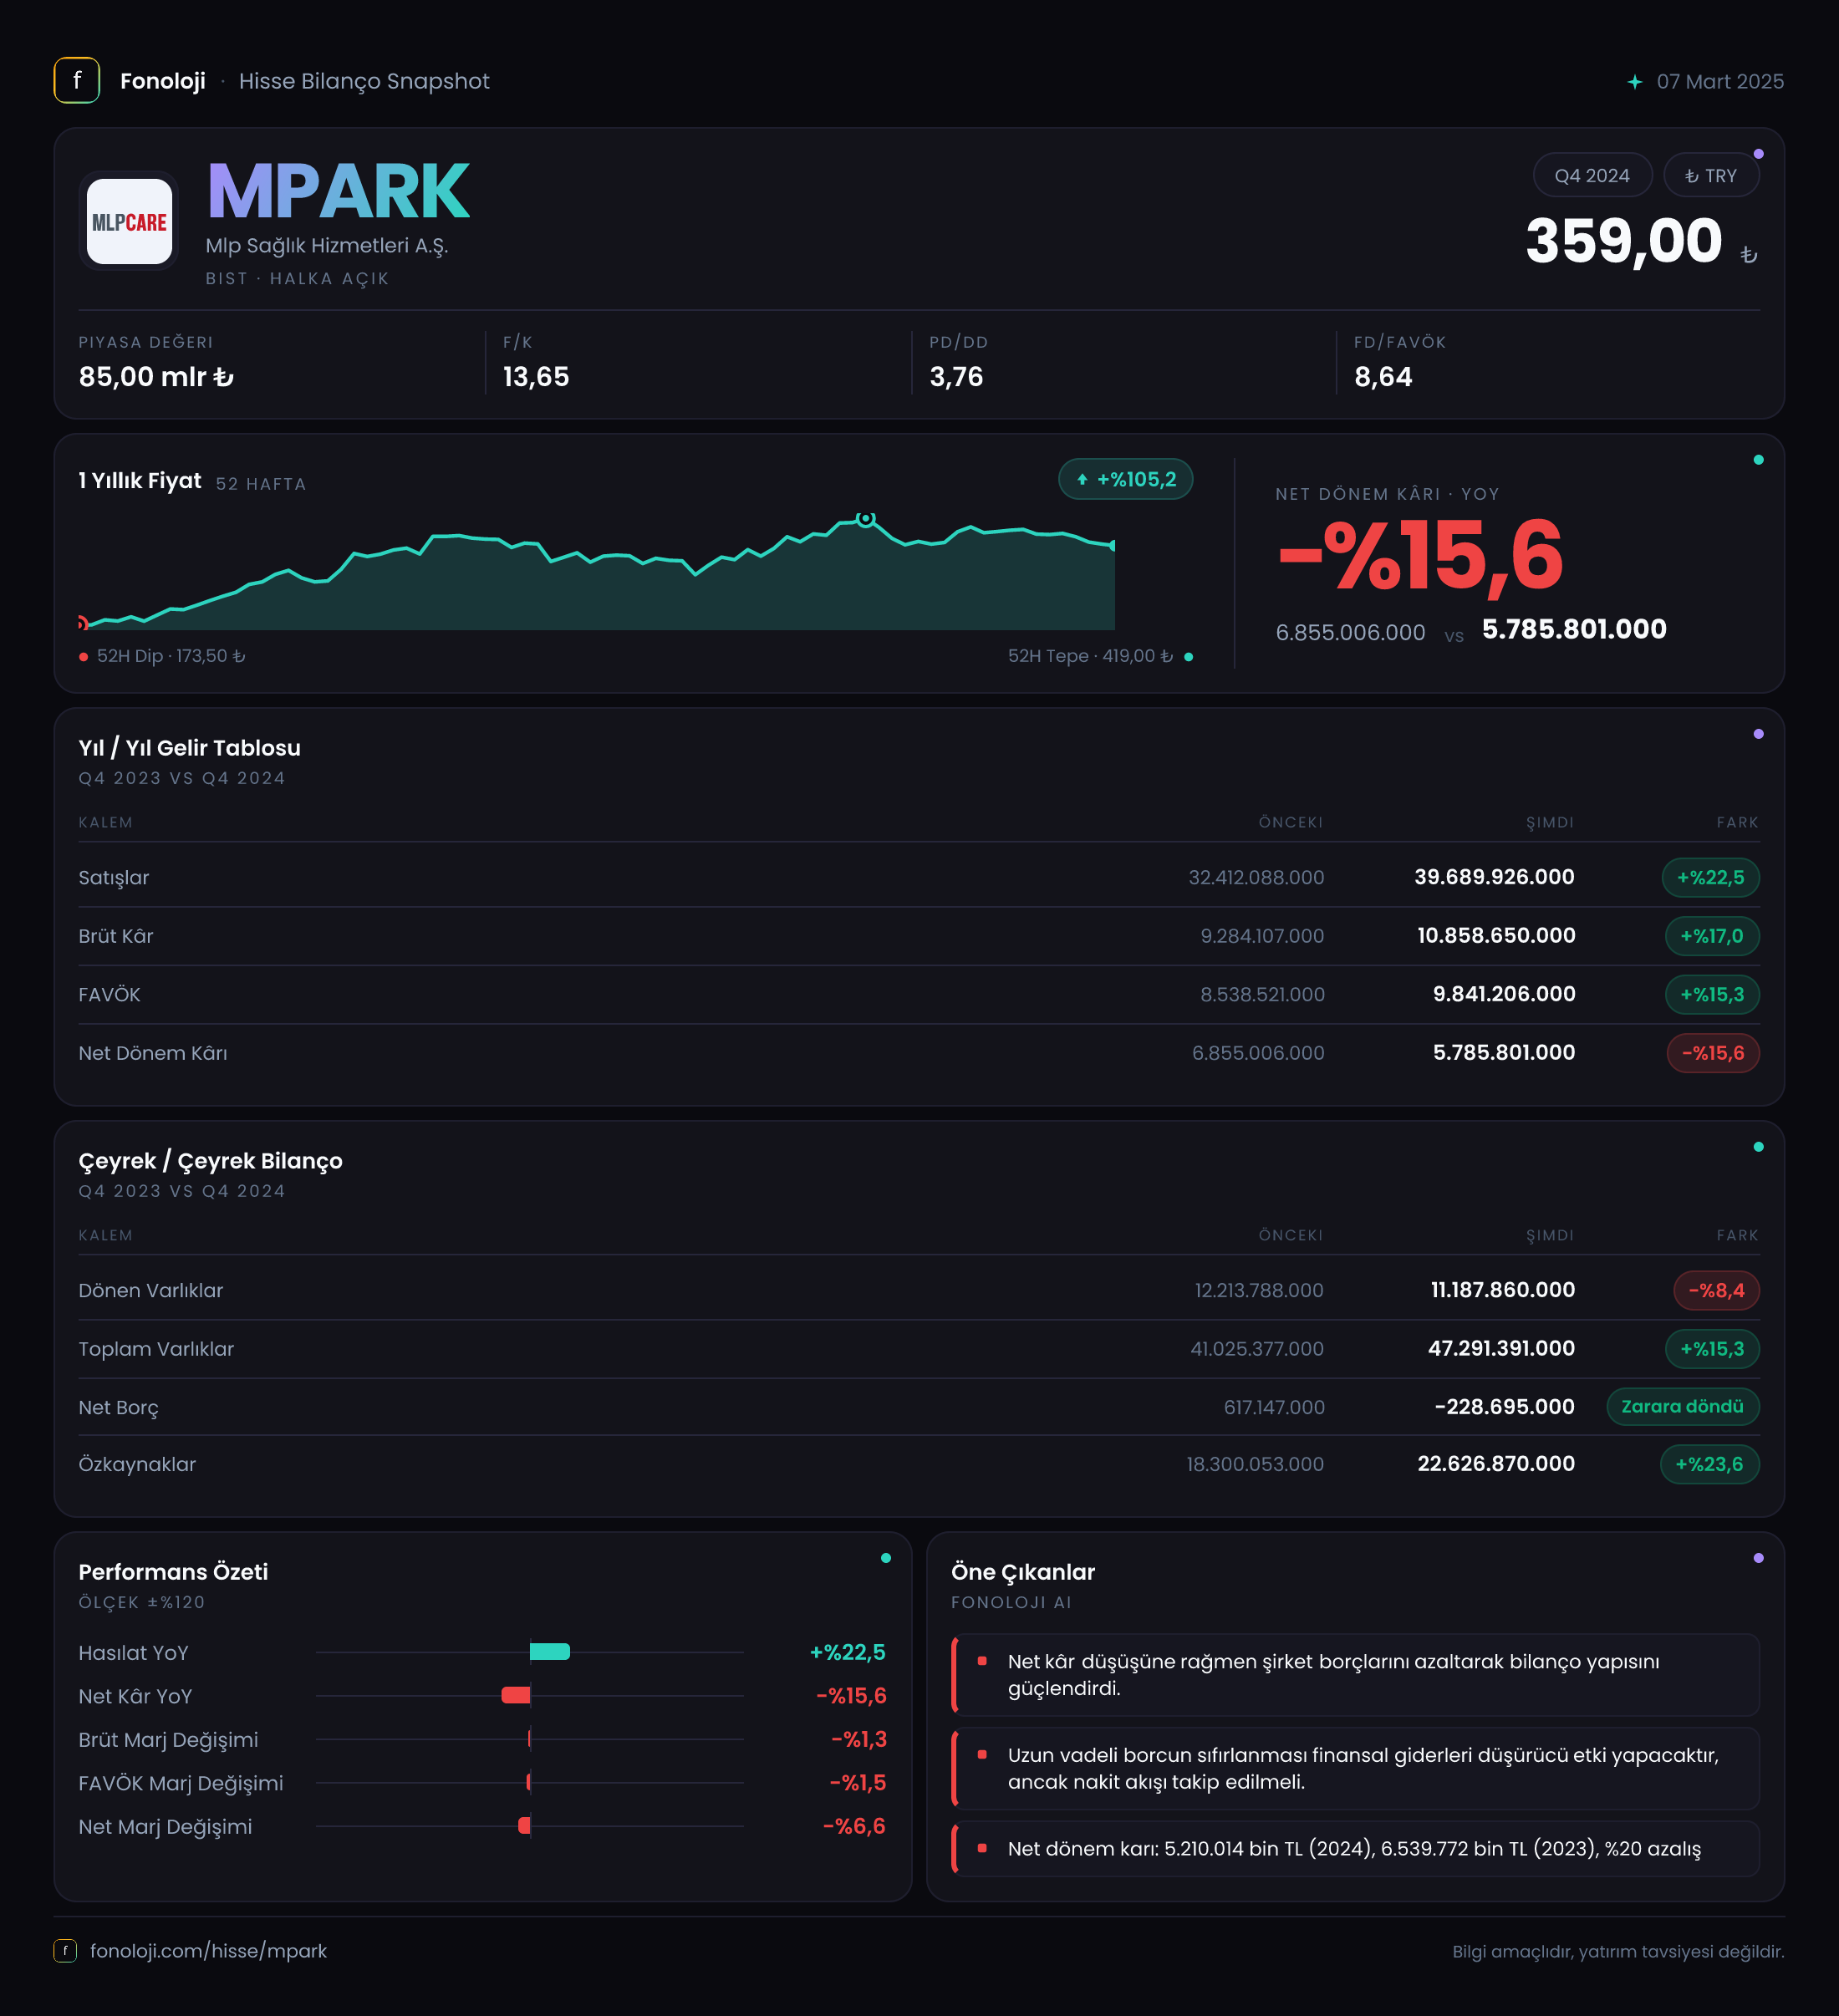Select the red low marker at chart start
Image resolution: width=1839 pixels, height=2016 pixels.
pyautogui.click(x=82, y=623)
